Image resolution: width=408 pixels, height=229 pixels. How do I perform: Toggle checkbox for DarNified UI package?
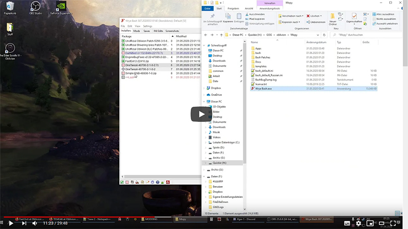(123, 53)
